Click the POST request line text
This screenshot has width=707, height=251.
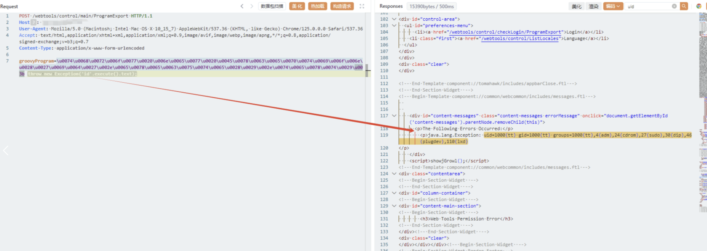(x=86, y=16)
